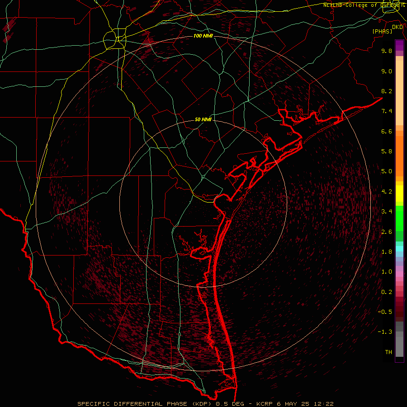Click the 9.8 value on color scale
Image resolution: width=407 pixels, height=407 pixels.
pos(387,51)
